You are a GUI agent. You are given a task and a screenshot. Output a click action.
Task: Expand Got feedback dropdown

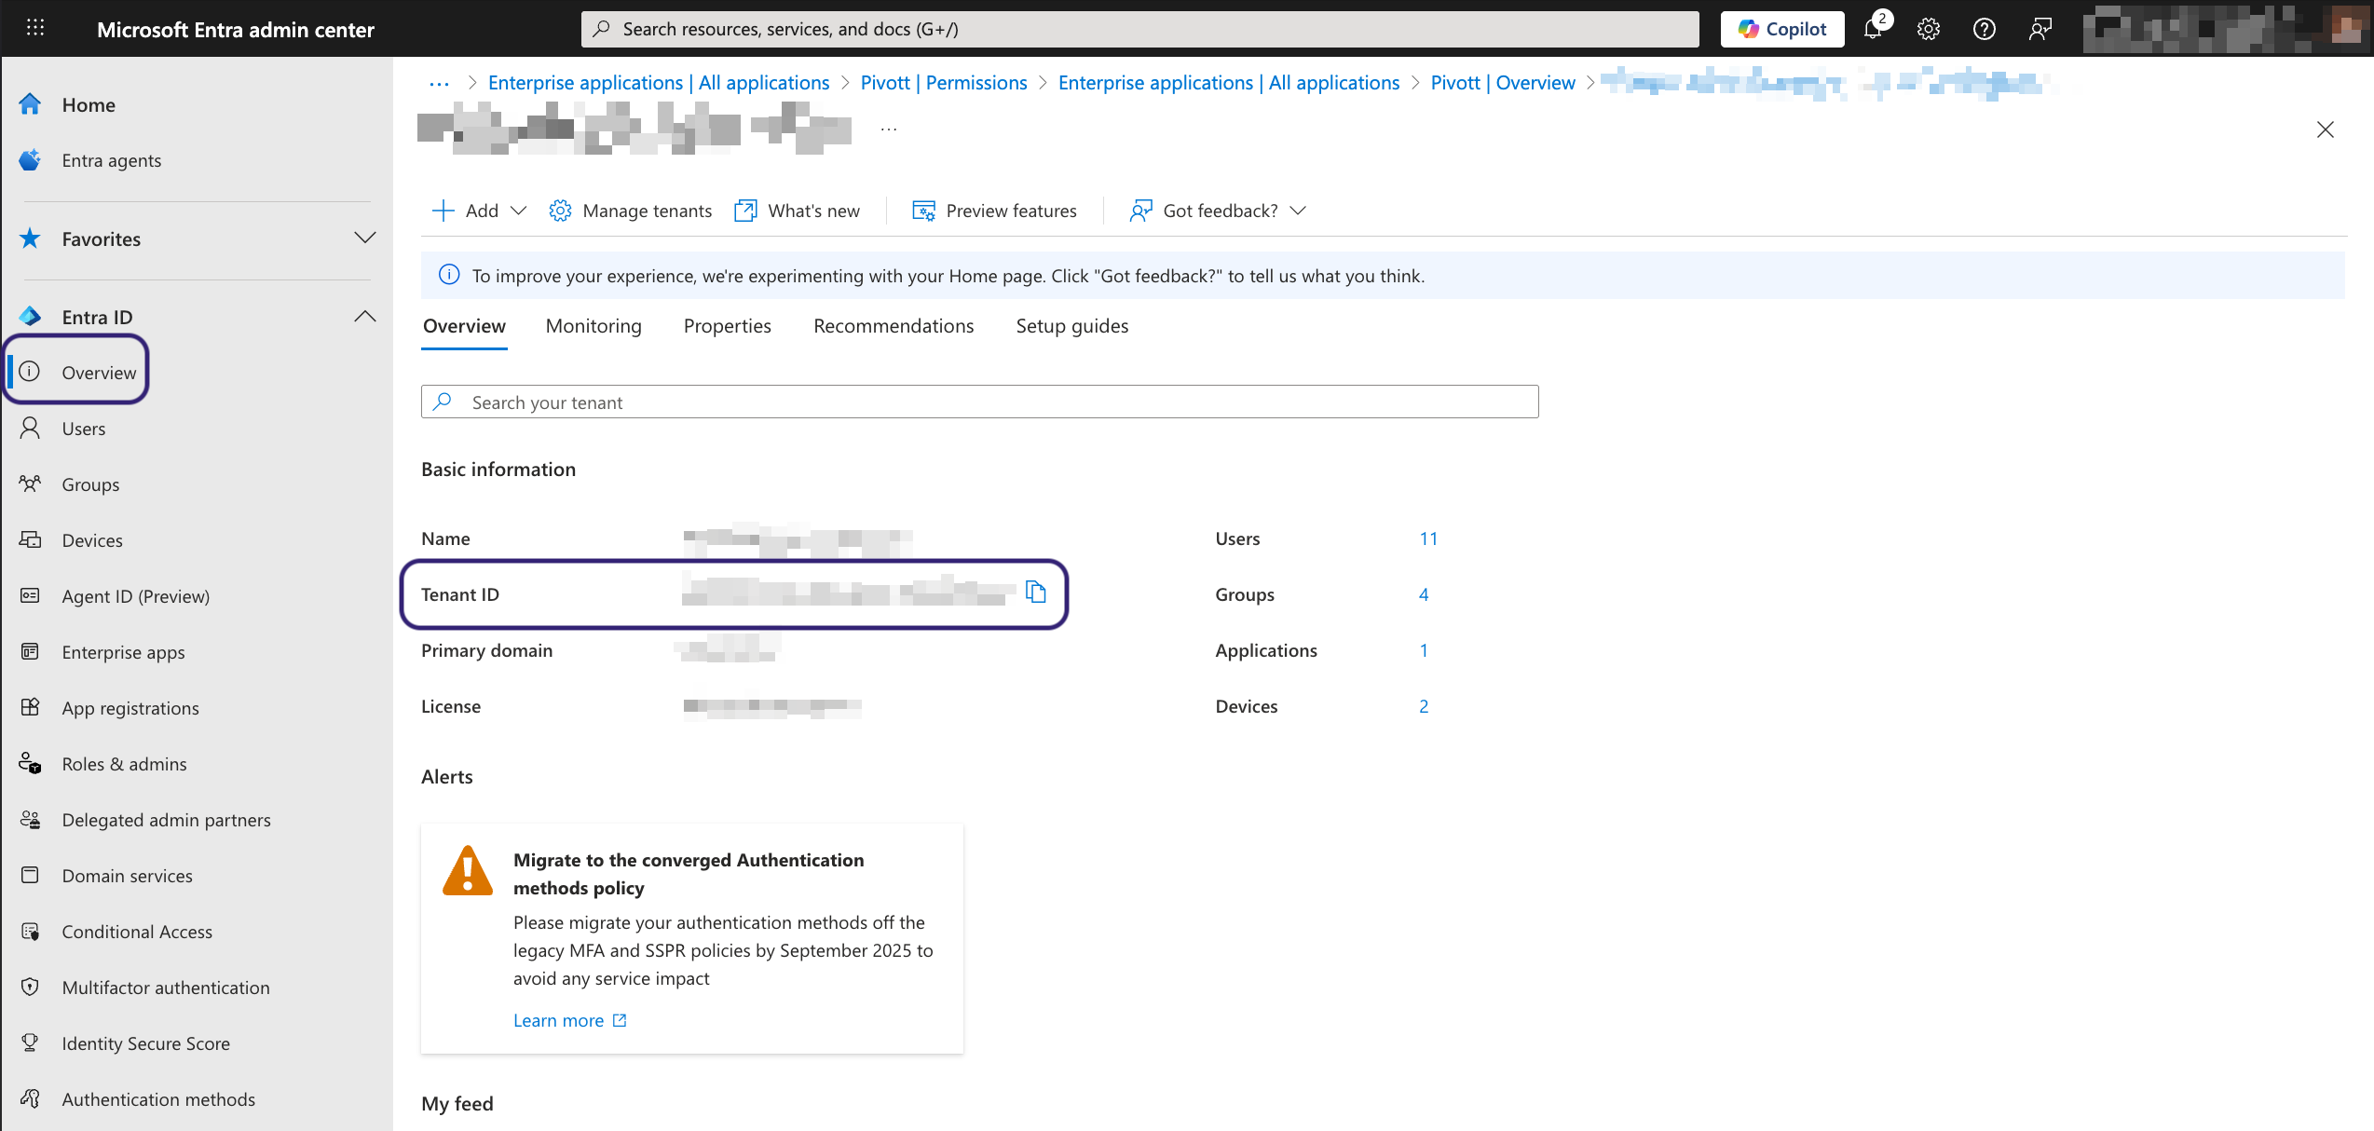click(1219, 211)
